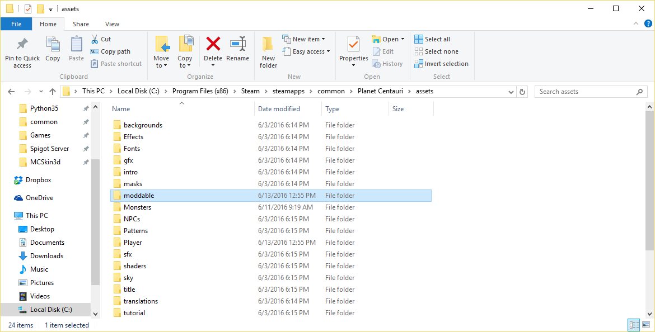Click the Rename icon
The width and height of the screenshot is (655, 332).
coord(238,44)
